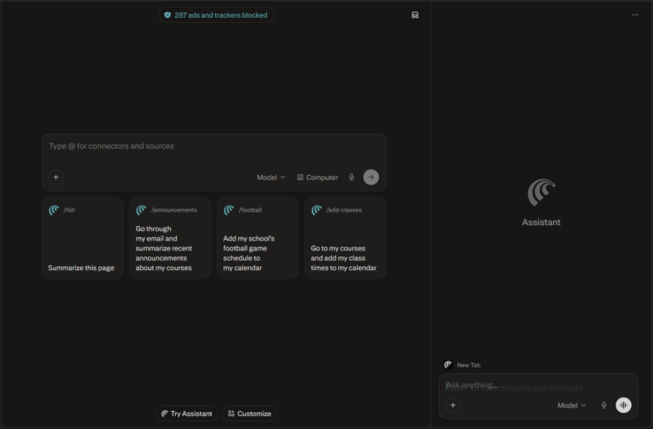Select the /add-classes shortcut card
The width and height of the screenshot is (653, 429).
coord(345,238)
